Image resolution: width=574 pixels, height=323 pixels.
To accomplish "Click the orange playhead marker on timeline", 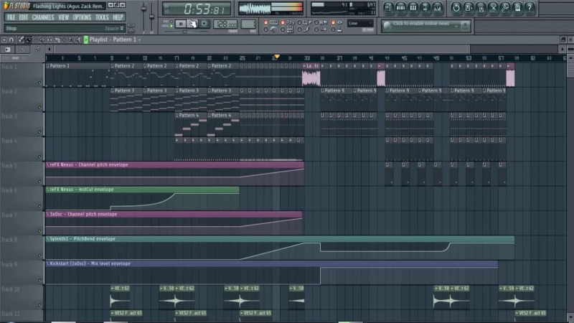I will click(277, 57).
